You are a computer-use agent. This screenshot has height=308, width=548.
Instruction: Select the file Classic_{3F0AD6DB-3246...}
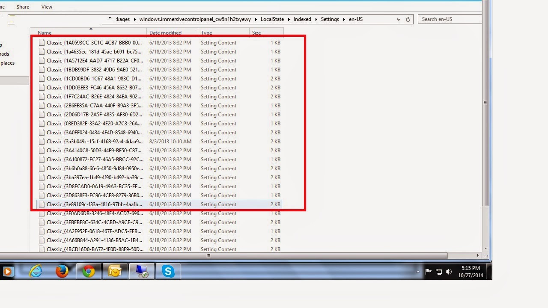click(x=95, y=213)
